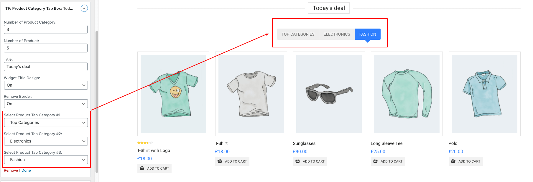Image resolution: width=533 pixels, height=182 pixels.
Task: Click the Title input field
Action: [46, 67]
